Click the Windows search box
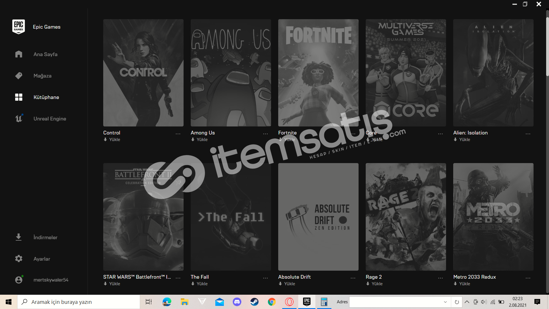 coord(79,302)
